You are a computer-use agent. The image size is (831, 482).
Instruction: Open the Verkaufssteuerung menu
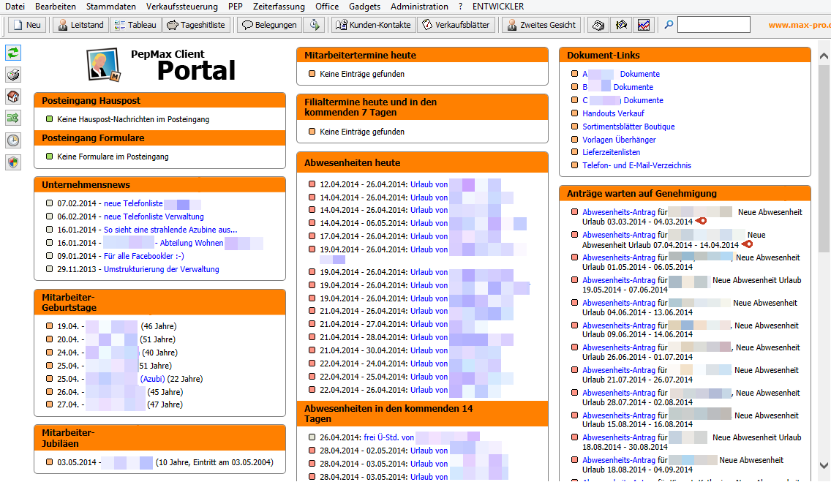(x=181, y=7)
